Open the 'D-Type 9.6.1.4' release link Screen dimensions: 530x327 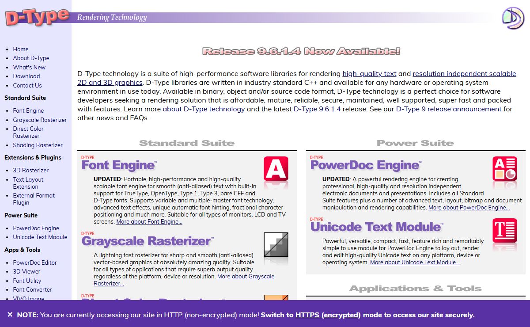[317, 109]
